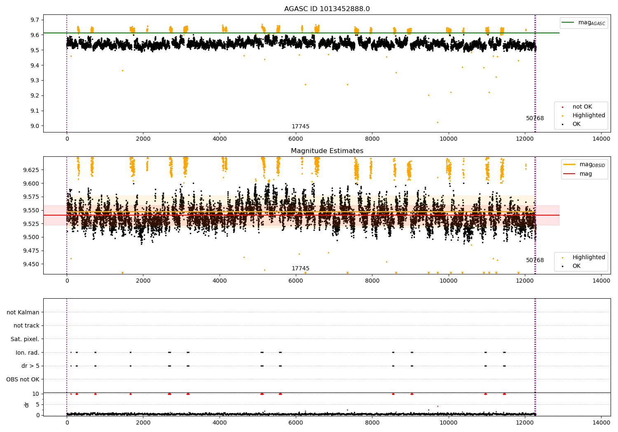Click the rotated 'dr' y-axis label
The image size is (618, 432).
click(x=27, y=404)
